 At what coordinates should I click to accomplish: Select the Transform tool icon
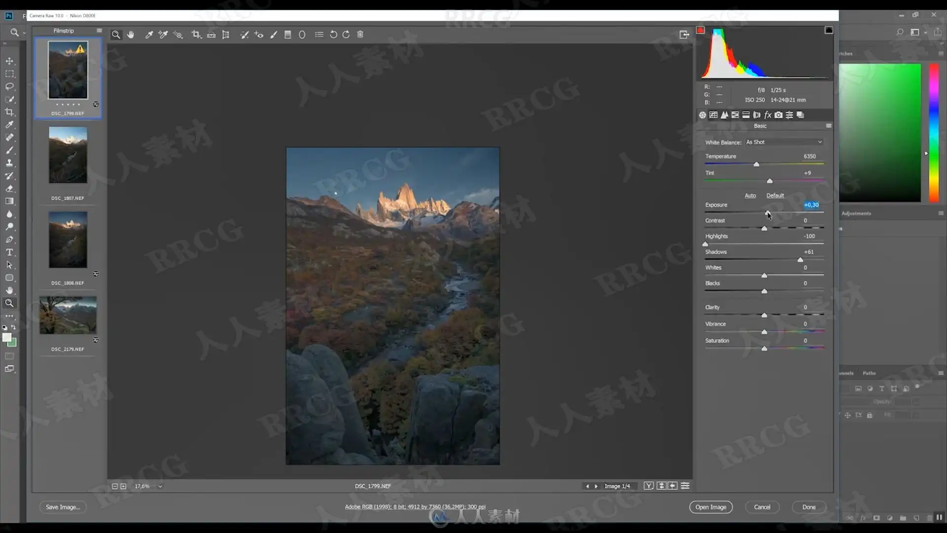pos(225,35)
